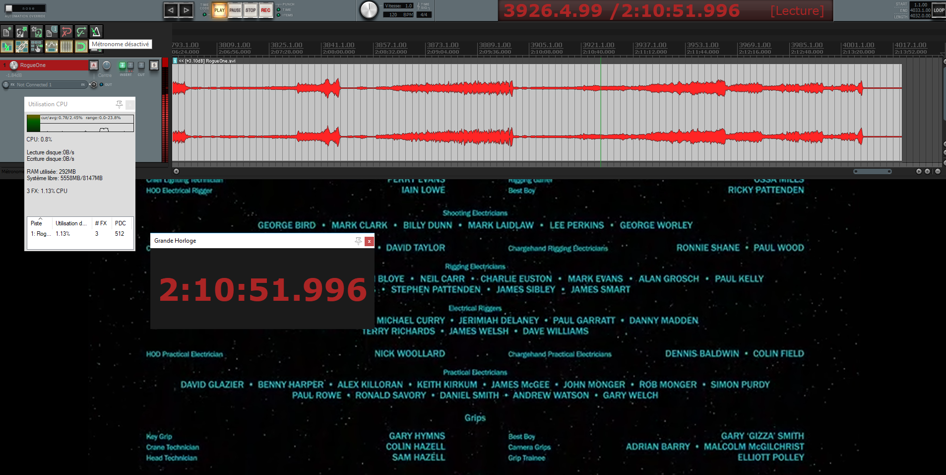Click the -1.84dB track volume readout
Screen dimensions: 946x475
(x=14, y=75)
